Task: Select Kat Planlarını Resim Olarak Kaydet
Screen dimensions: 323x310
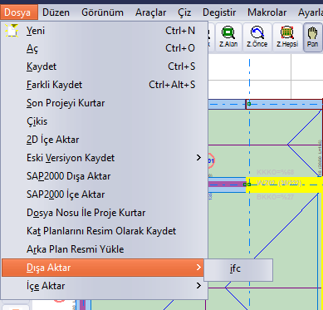Action: (105, 231)
